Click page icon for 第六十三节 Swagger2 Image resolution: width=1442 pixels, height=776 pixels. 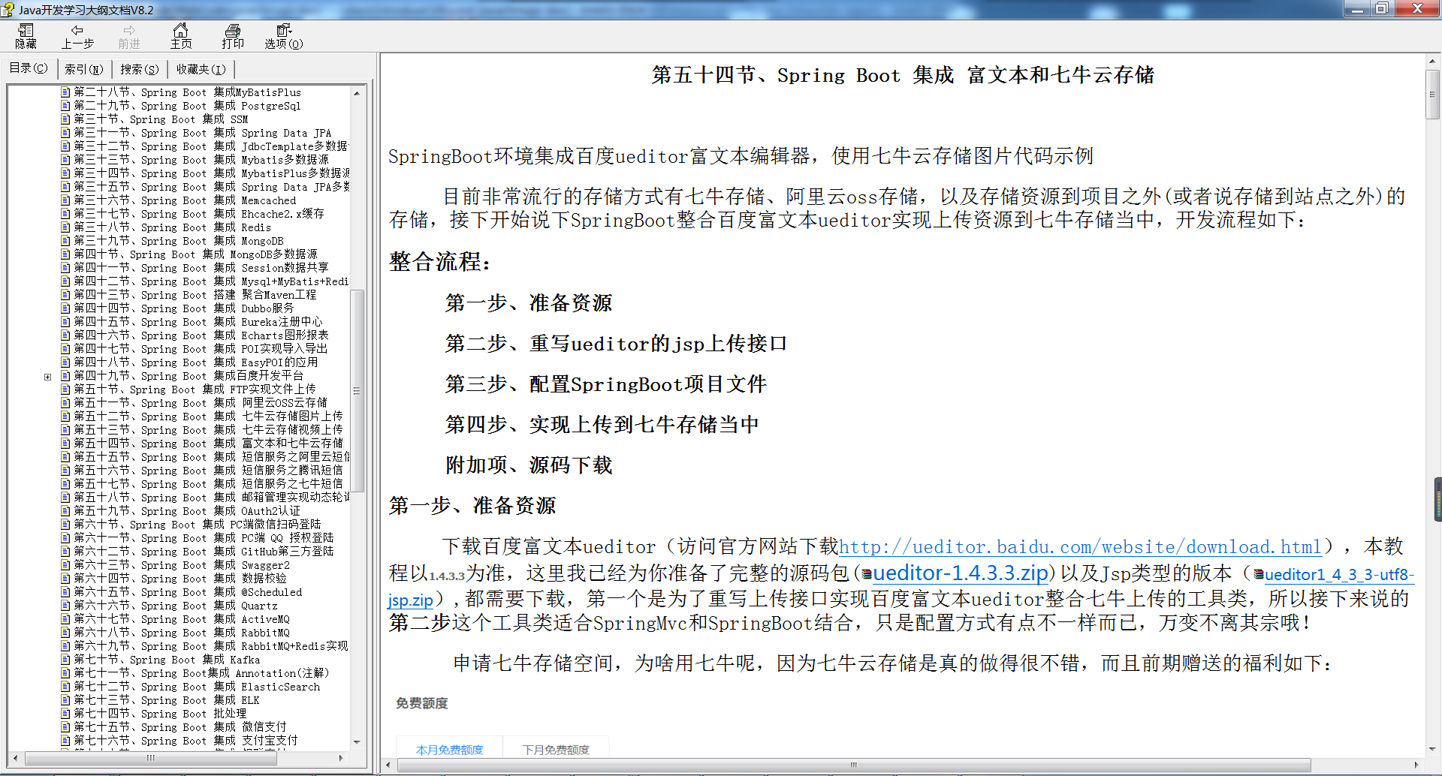pos(65,565)
